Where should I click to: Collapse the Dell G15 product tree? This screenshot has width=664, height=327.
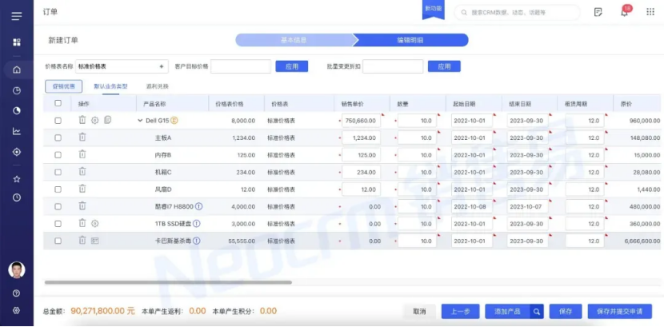(140, 121)
